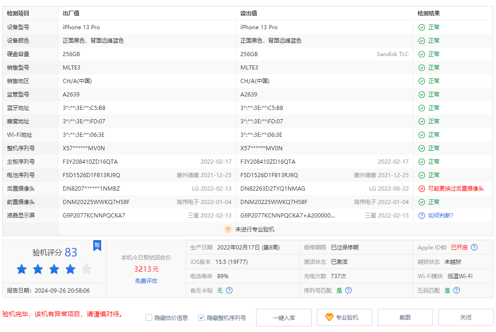The width and height of the screenshot is (496, 332).
Task: Click the green check icon for 前置摄像头
Action: [x=422, y=202]
